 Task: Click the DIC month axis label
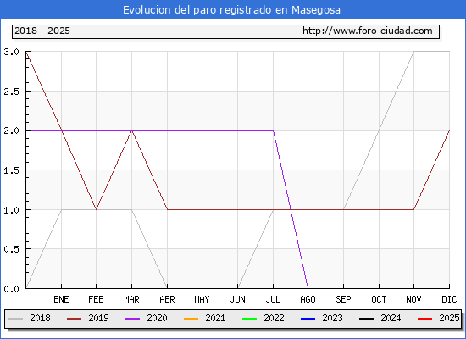click(x=449, y=299)
